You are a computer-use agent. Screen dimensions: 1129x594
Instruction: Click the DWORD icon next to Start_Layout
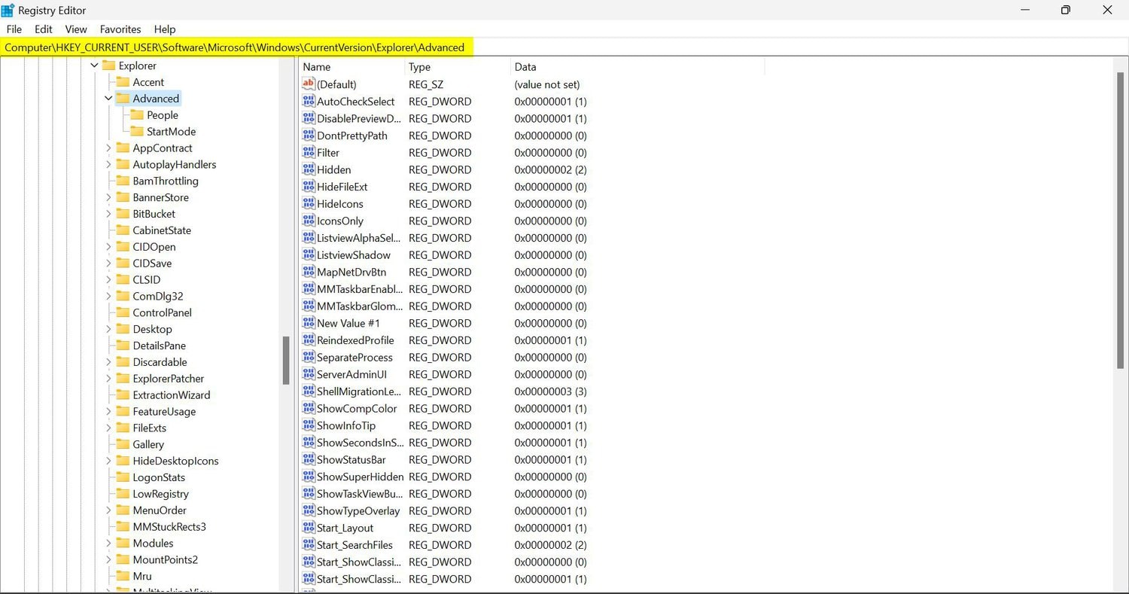tap(308, 528)
